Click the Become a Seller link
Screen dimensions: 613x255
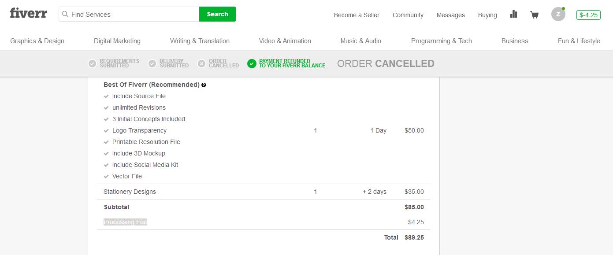point(357,15)
